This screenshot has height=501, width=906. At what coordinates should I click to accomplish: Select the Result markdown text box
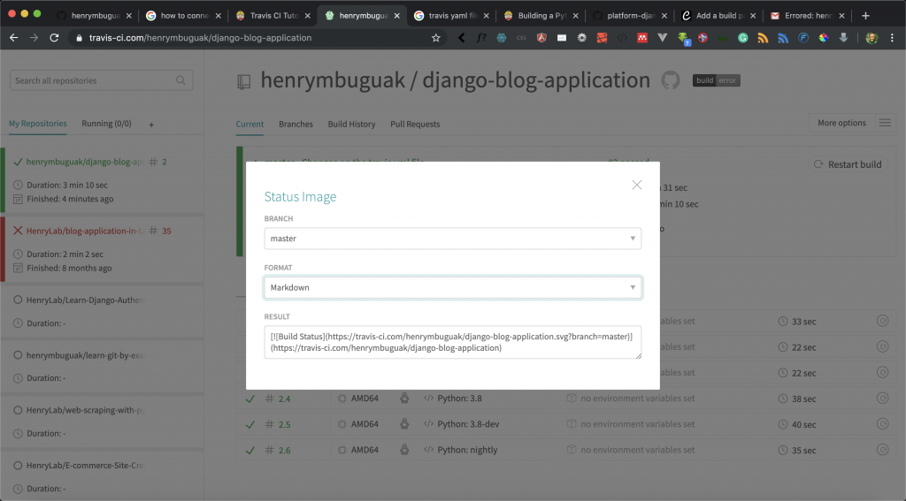coord(452,342)
